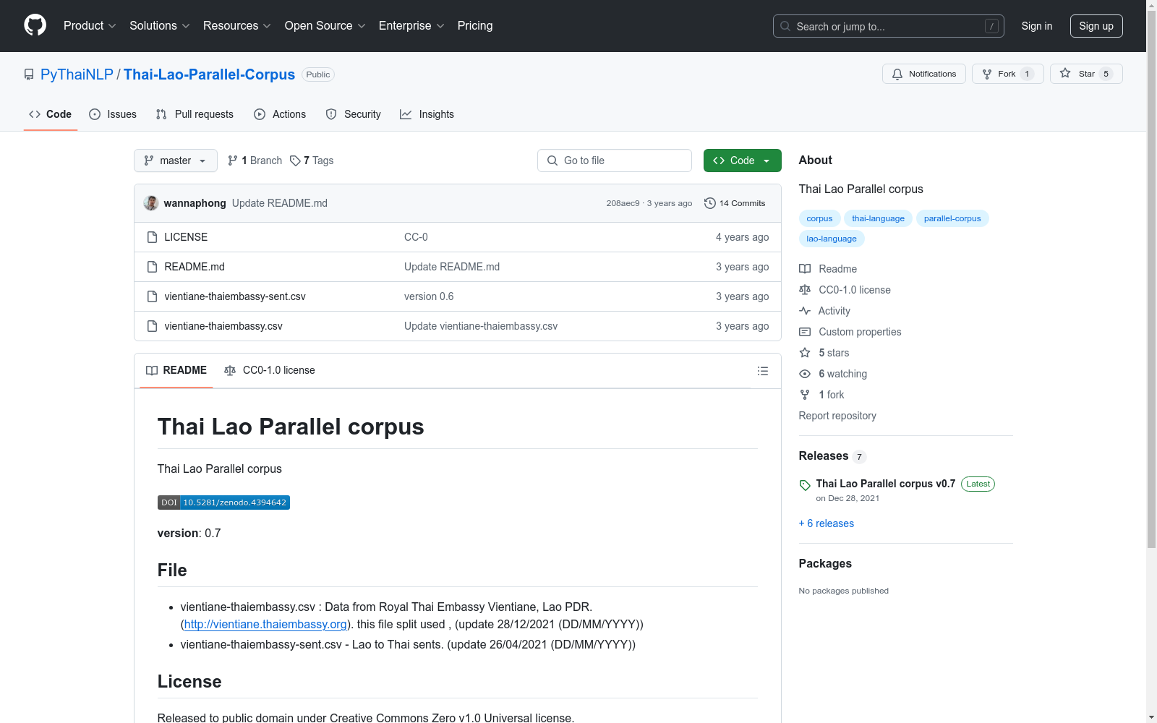Open the vientiane-thaiembassy.csv file name
The width and height of the screenshot is (1157, 723).
coord(223,326)
